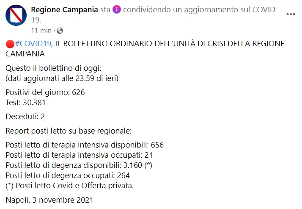
Task: Click the purple info icon in header
Action: pos(117,10)
